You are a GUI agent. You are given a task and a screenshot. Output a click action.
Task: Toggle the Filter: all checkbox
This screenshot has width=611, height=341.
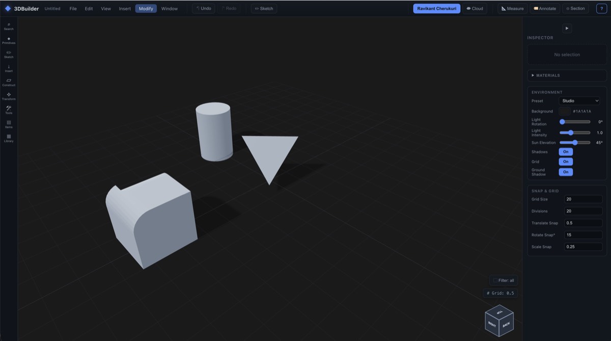click(x=495, y=280)
